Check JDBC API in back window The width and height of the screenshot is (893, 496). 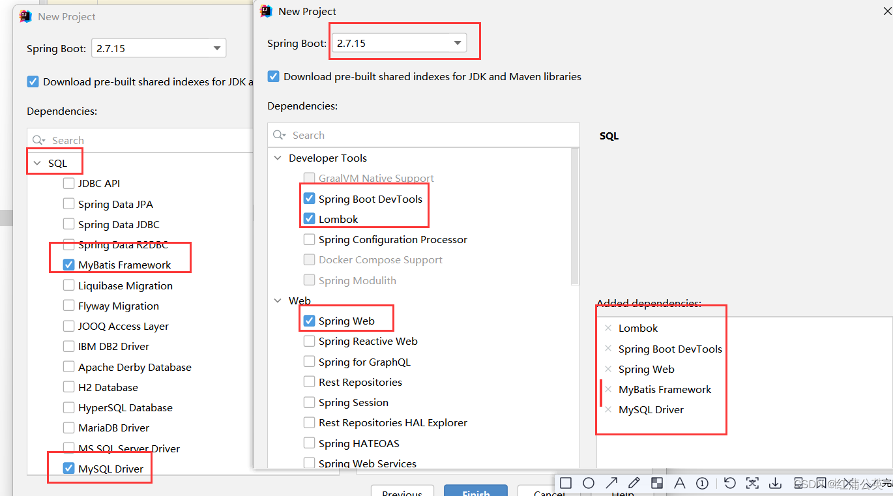pyautogui.click(x=68, y=183)
